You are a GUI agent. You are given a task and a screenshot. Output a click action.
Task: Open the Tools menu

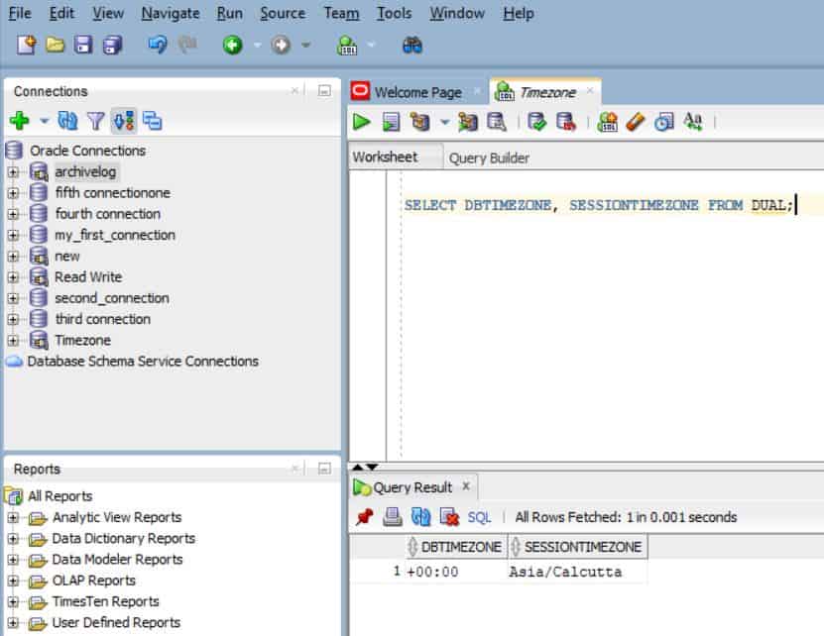pyautogui.click(x=395, y=13)
